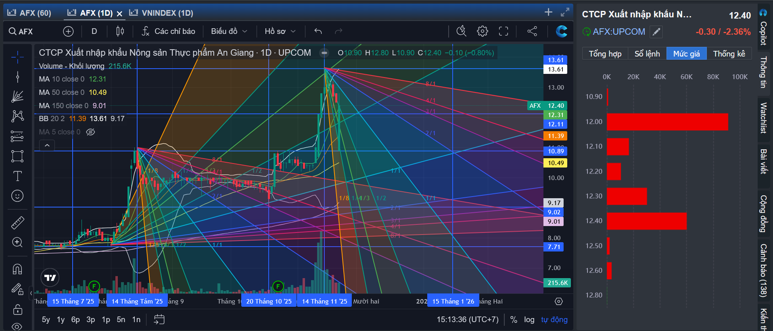Add a new chart tab
Viewport: 773px width, 331px height.
548,12
